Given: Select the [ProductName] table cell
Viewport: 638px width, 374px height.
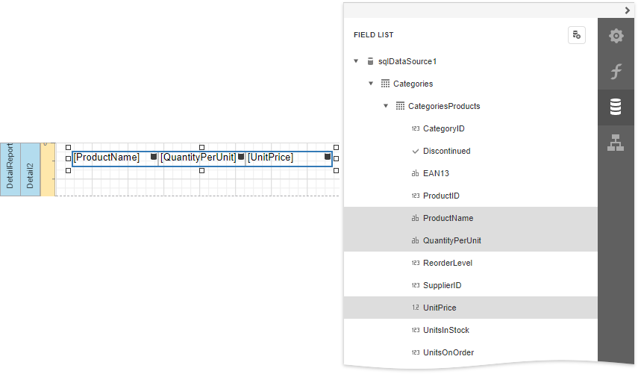Looking at the screenshot, I should [108, 158].
